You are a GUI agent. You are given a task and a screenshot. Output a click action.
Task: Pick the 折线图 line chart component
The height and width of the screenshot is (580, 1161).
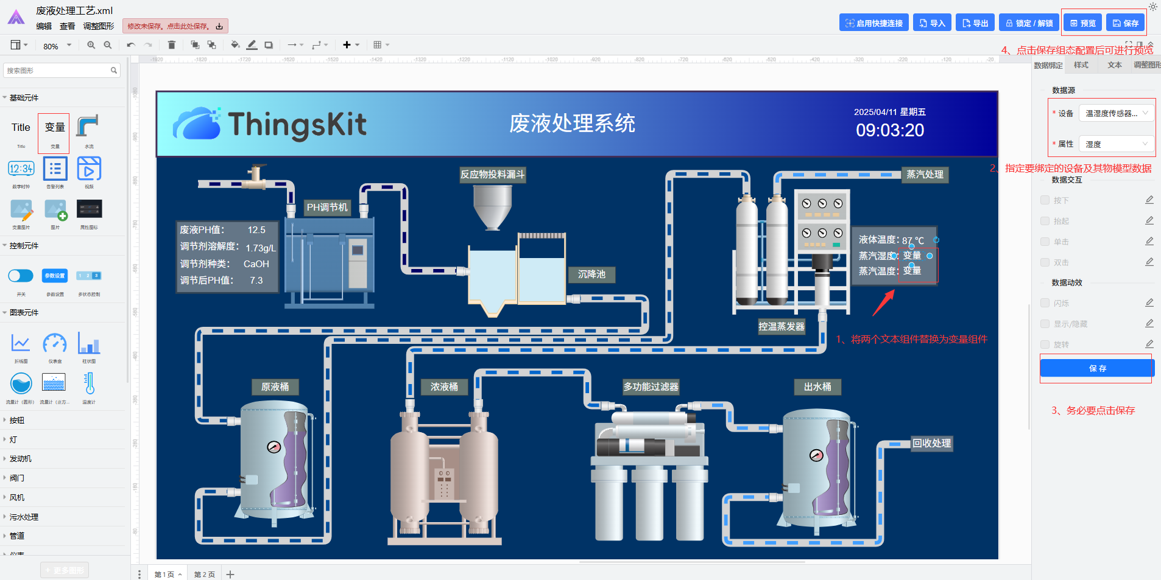click(21, 348)
